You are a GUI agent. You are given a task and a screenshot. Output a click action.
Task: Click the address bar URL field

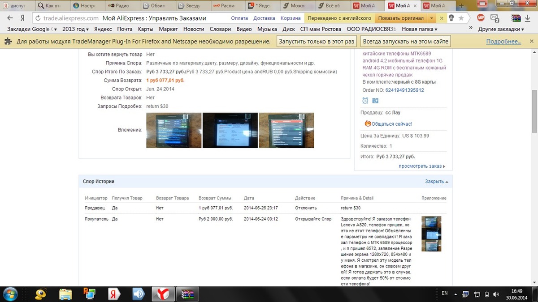coord(130,18)
